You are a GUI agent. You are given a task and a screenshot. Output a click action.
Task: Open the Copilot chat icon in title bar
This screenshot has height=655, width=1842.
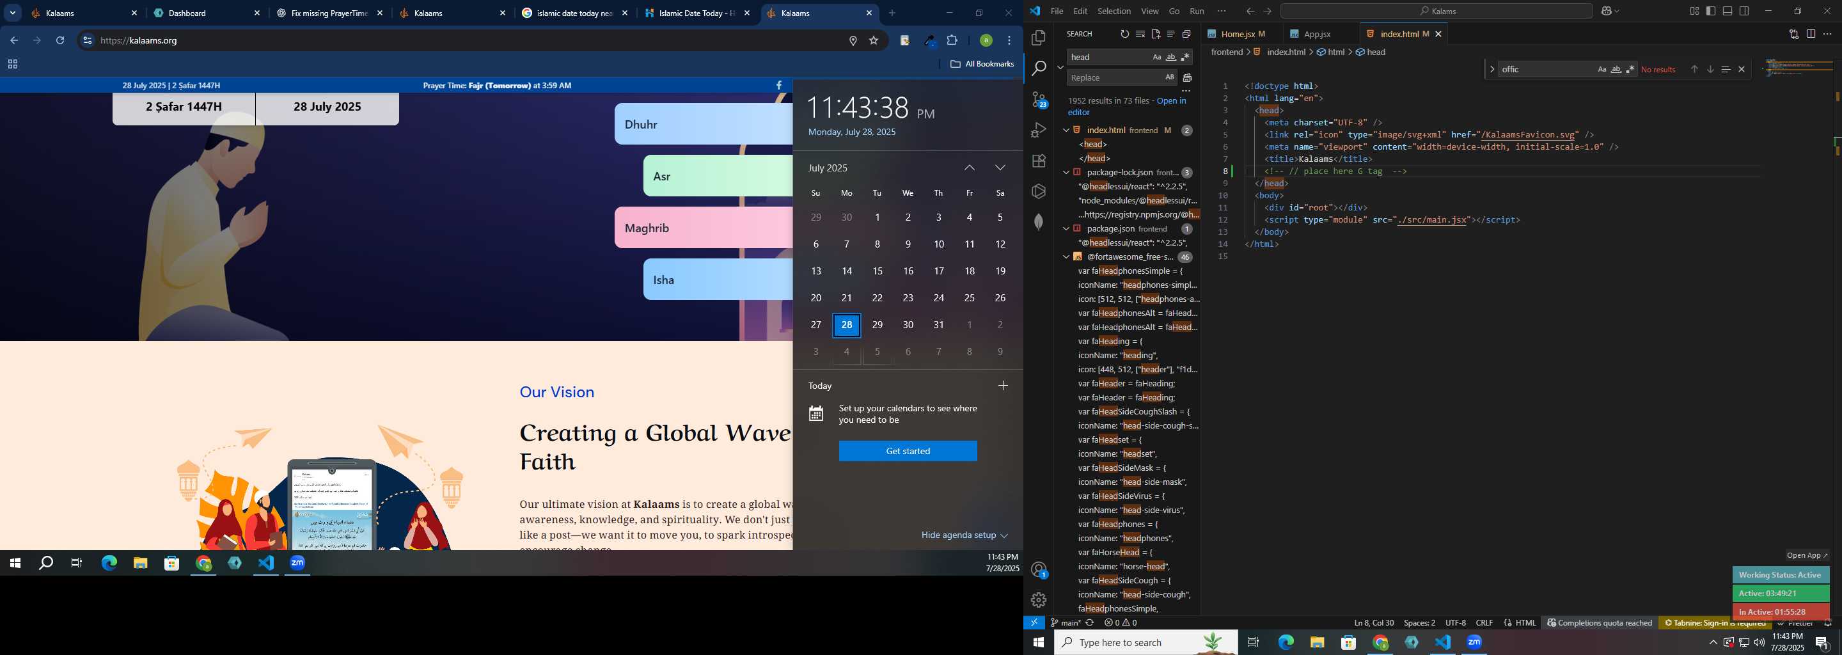coord(1606,12)
